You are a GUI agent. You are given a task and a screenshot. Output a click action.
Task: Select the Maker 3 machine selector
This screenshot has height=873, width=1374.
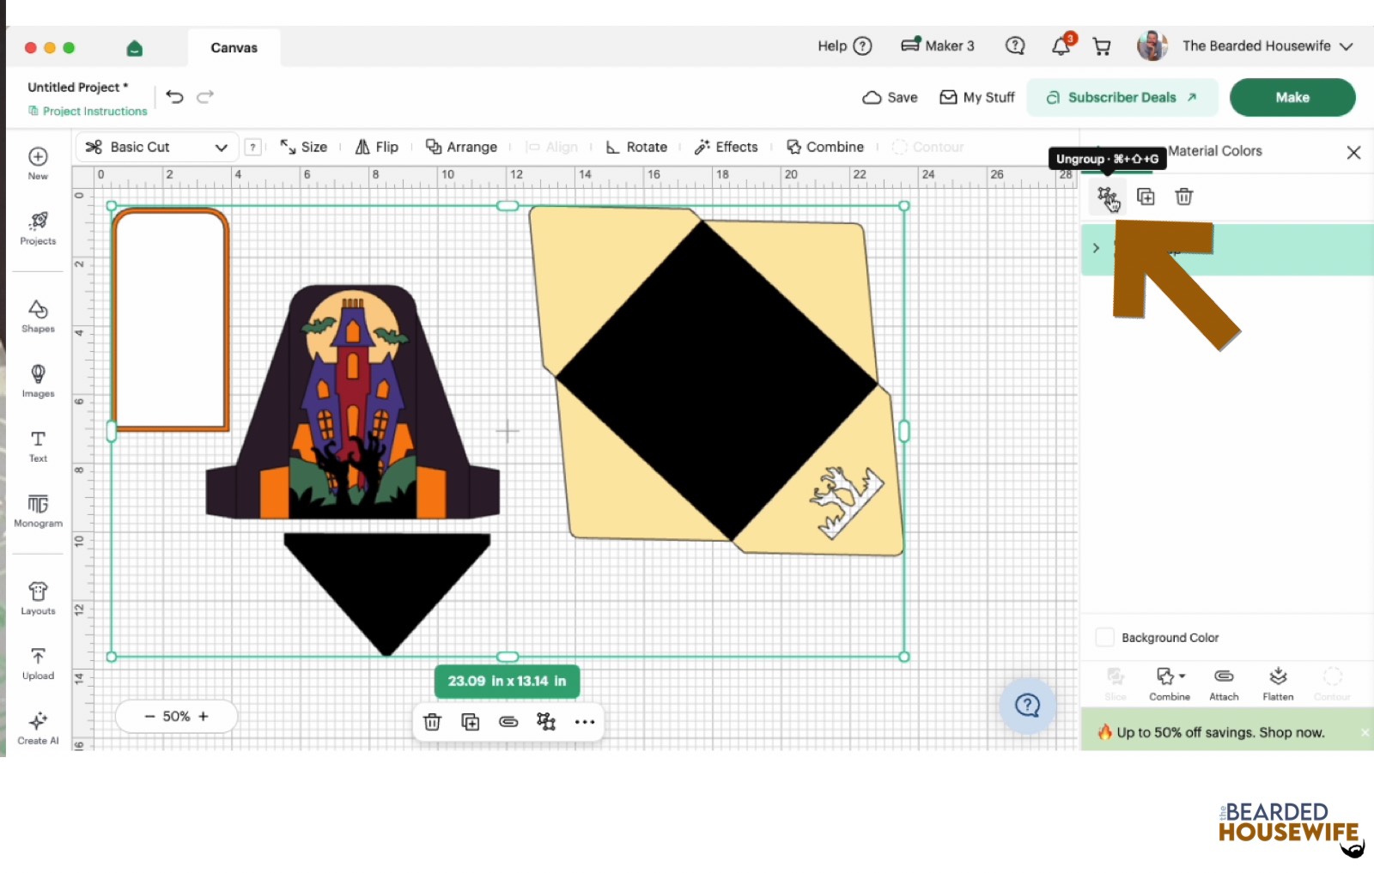point(938,46)
